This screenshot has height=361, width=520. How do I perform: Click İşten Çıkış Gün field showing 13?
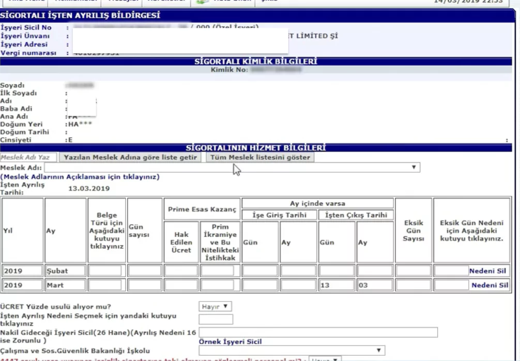337,285
